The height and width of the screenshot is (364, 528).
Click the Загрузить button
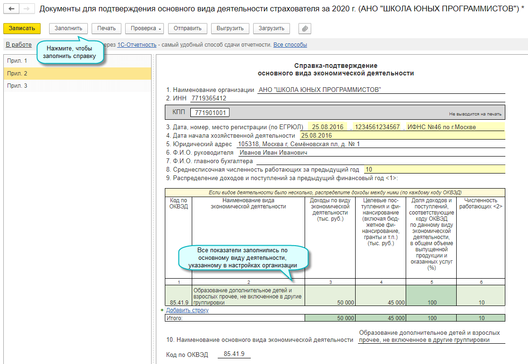[x=272, y=29]
